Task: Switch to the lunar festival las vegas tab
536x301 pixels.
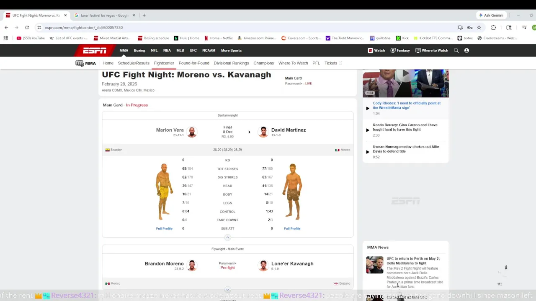Action: click(x=105, y=15)
